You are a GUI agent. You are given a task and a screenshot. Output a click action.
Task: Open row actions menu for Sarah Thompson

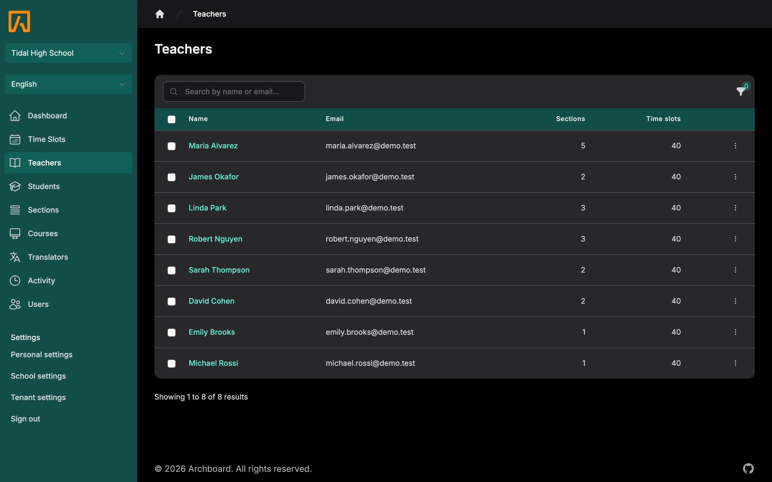pyautogui.click(x=735, y=270)
